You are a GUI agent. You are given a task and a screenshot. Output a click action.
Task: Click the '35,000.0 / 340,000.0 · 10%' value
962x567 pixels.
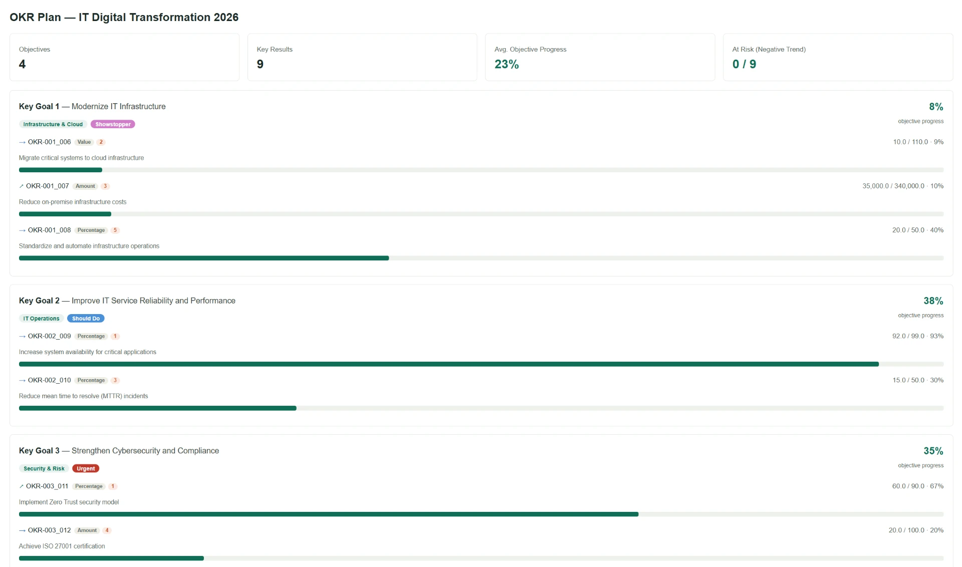pos(903,186)
